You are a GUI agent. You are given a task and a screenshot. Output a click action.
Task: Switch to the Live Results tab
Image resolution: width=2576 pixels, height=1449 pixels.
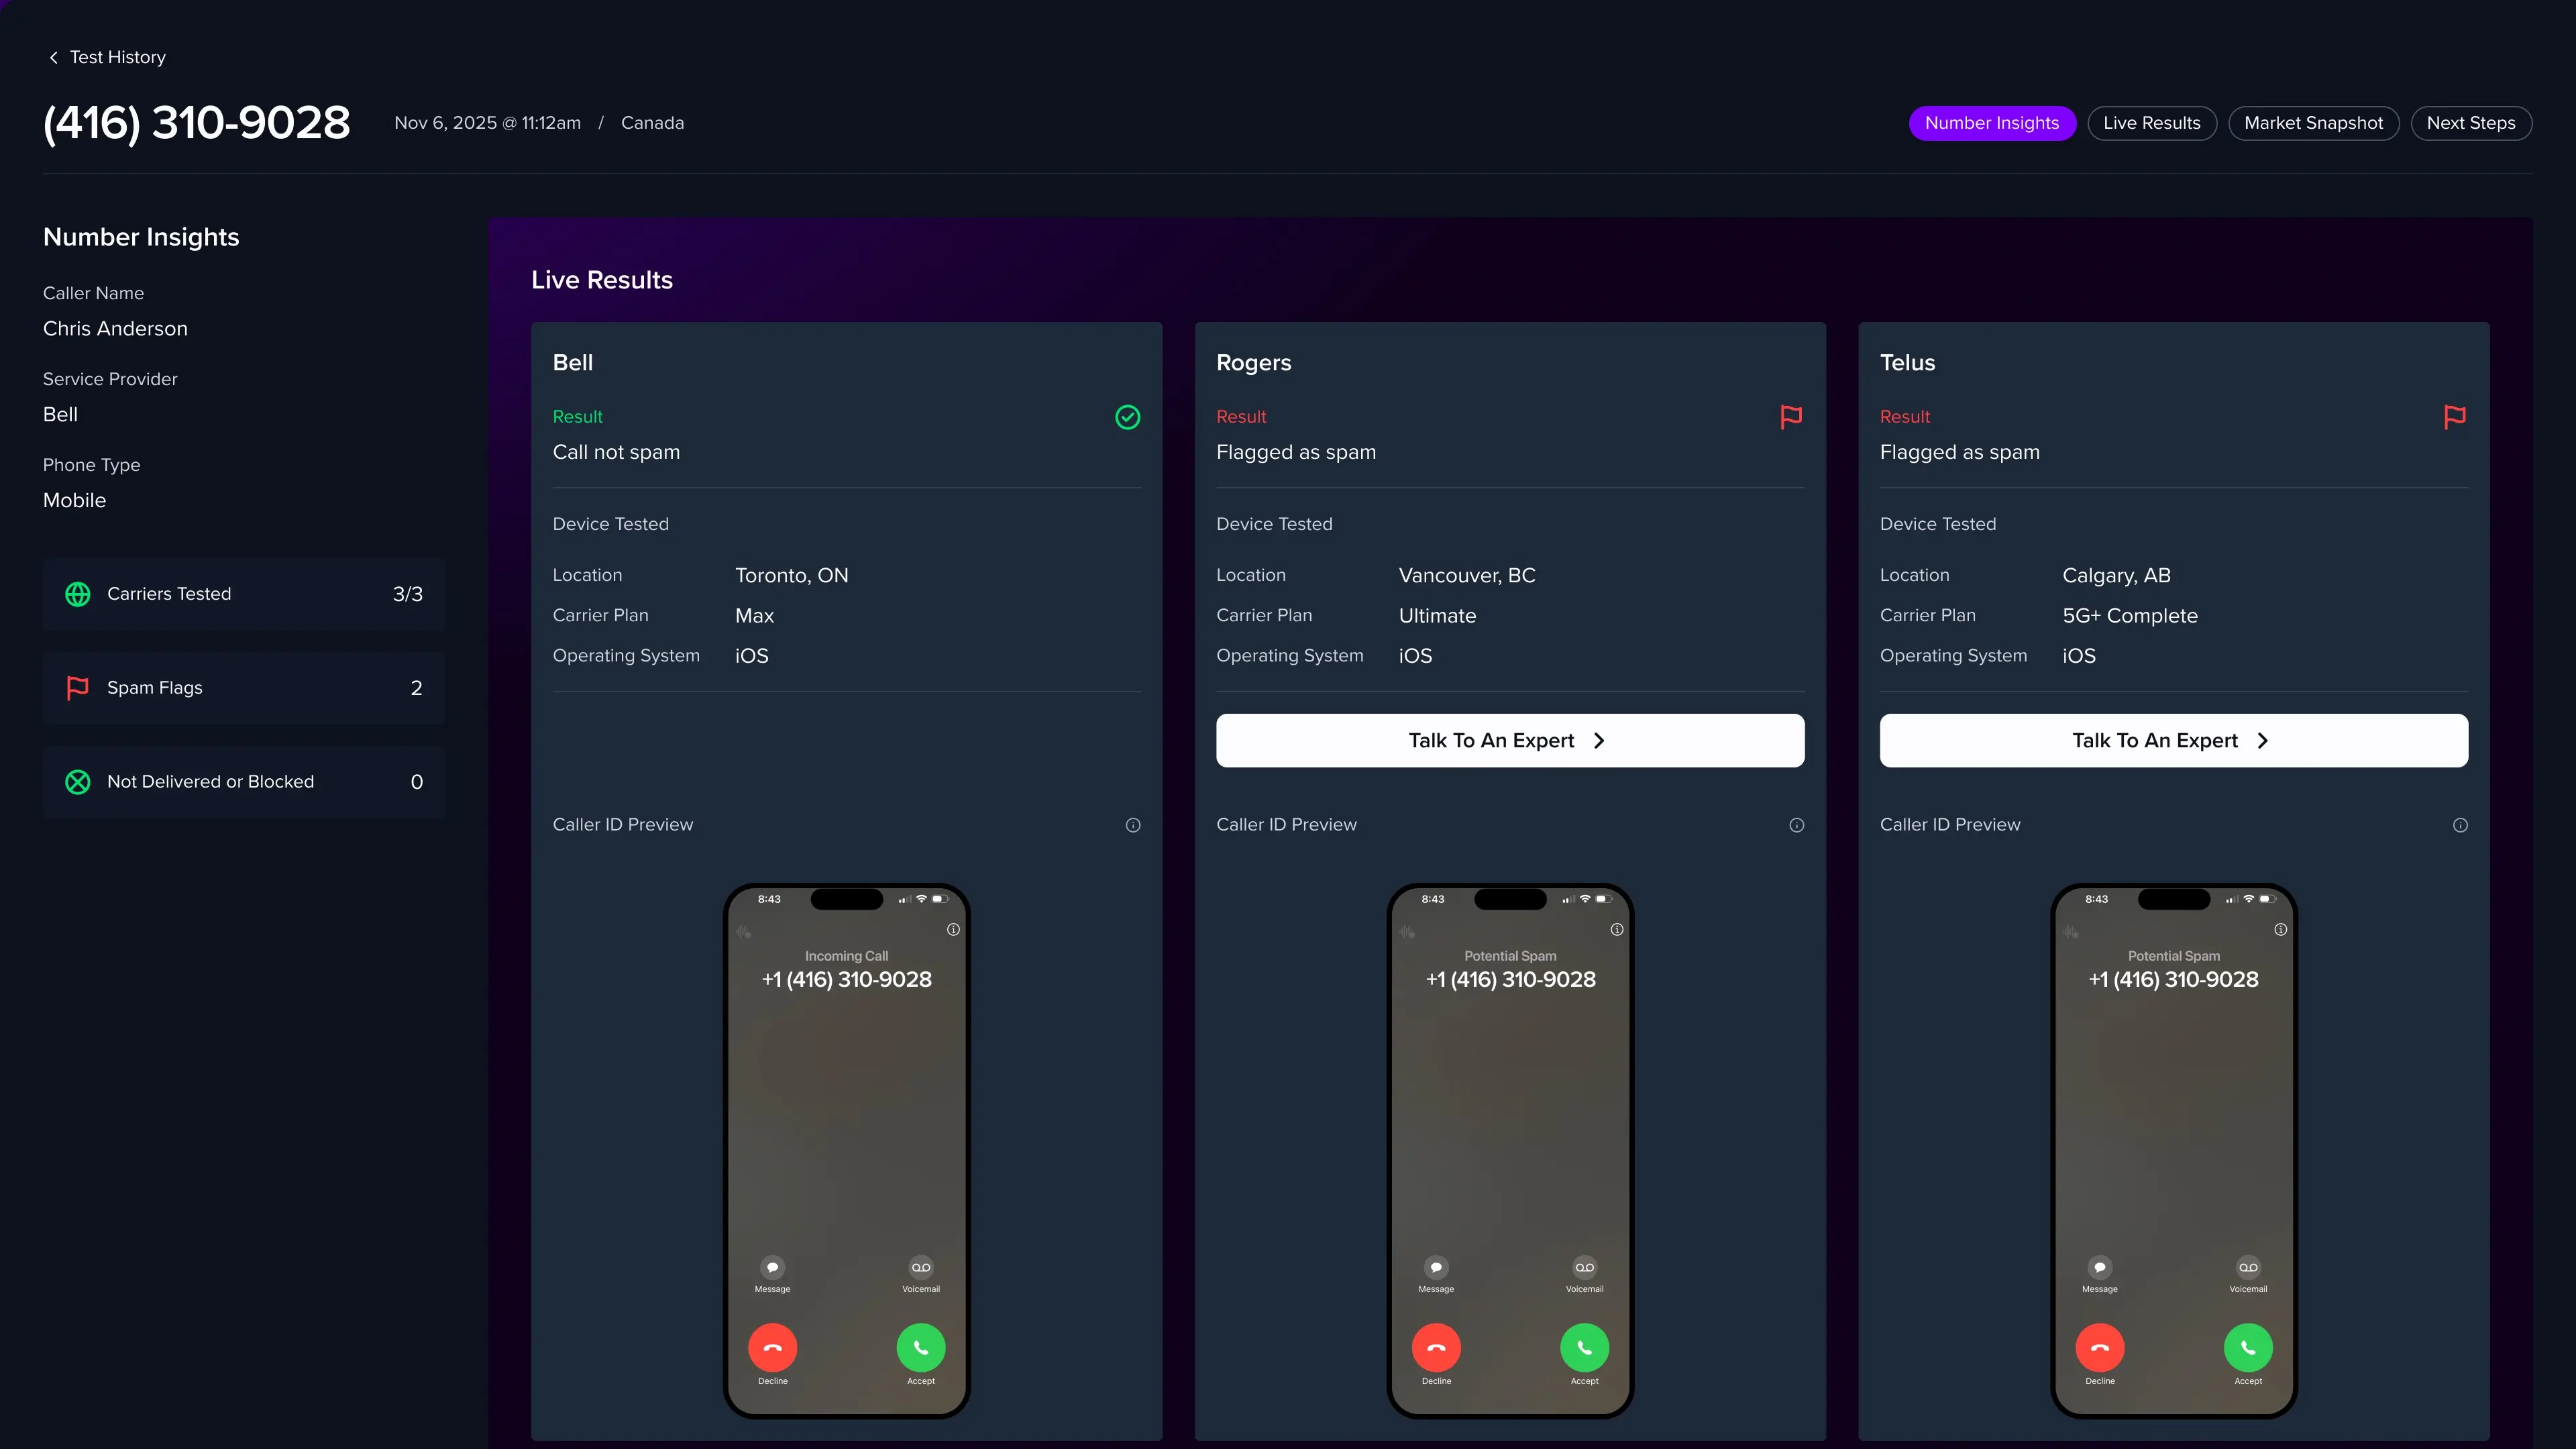[x=2151, y=123]
